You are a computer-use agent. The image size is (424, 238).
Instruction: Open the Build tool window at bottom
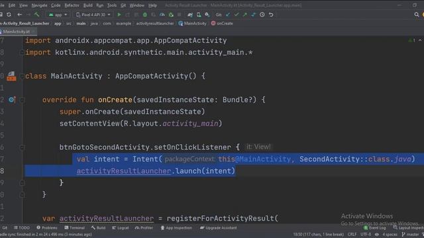98,227
